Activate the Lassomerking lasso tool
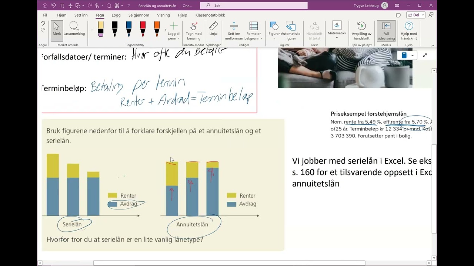This screenshot has width=474, height=266. click(x=74, y=28)
